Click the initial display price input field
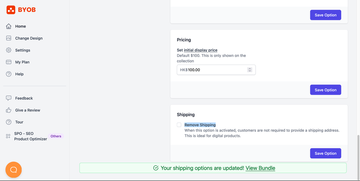360x181 pixels. [216, 70]
